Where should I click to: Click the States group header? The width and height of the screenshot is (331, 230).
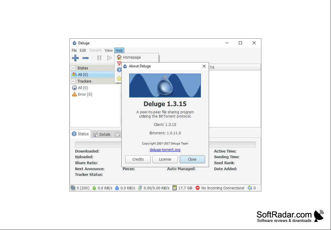pos(93,68)
